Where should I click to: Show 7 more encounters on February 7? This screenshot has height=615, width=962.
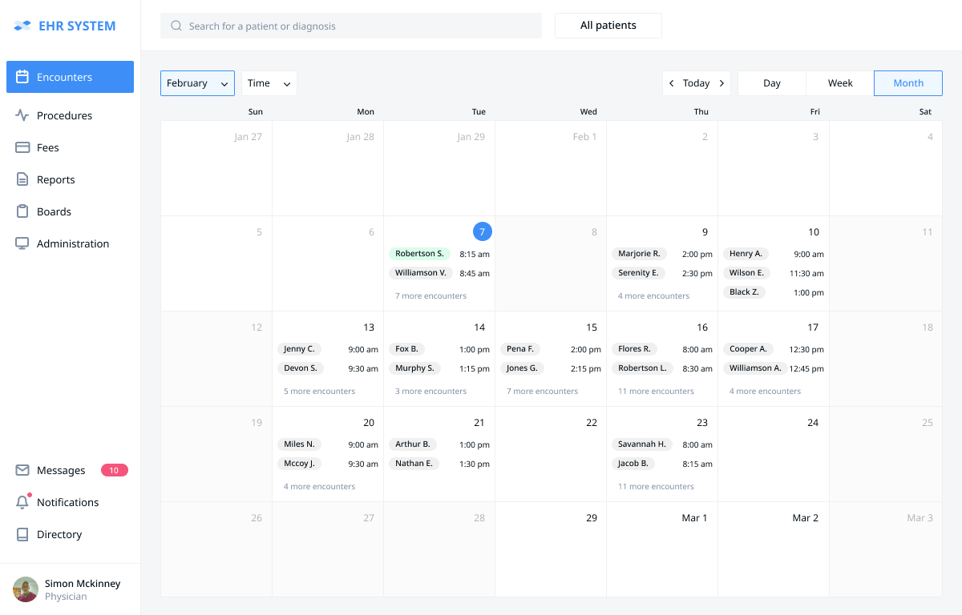point(430,295)
